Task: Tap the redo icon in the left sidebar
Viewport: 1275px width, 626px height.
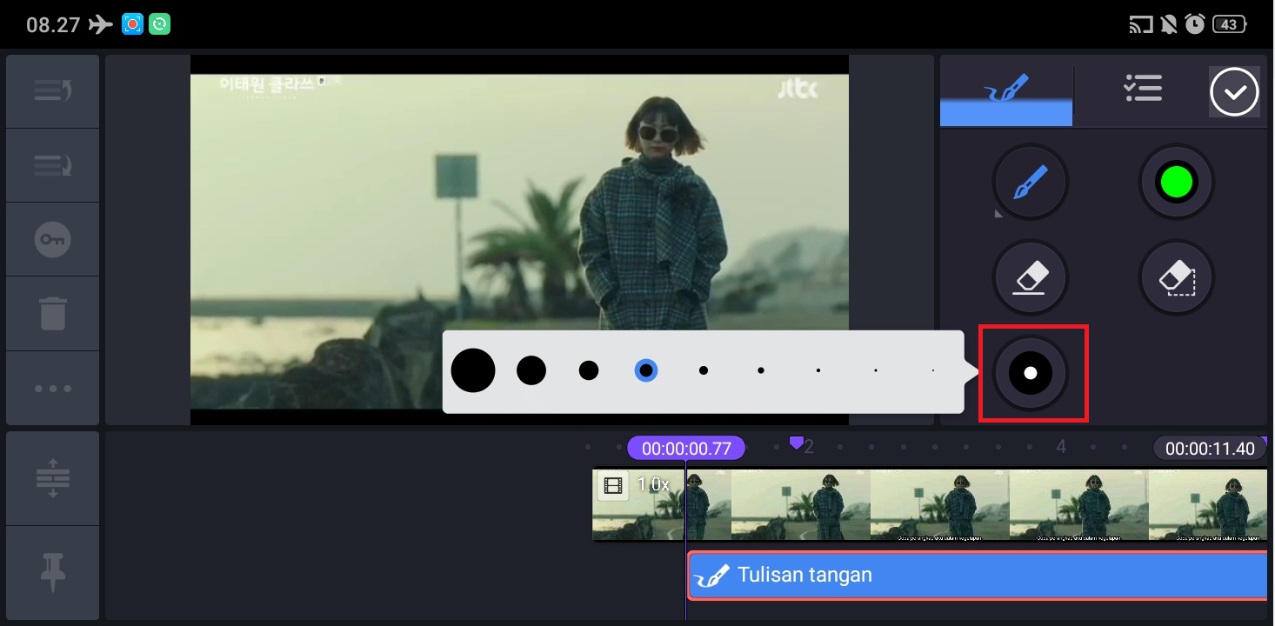Action: pyautogui.click(x=52, y=165)
